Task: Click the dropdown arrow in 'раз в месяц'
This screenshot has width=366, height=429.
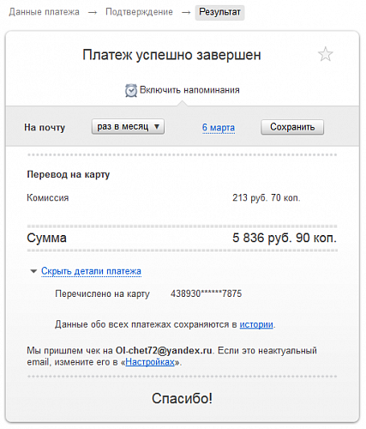Action: pyautogui.click(x=157, y=126)
